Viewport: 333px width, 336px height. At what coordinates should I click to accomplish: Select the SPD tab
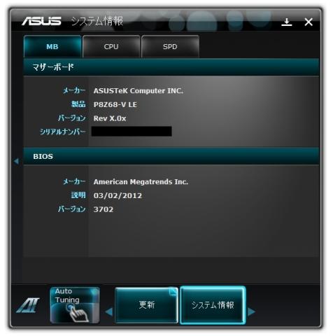pyautogui.click(x=170, y=47)
